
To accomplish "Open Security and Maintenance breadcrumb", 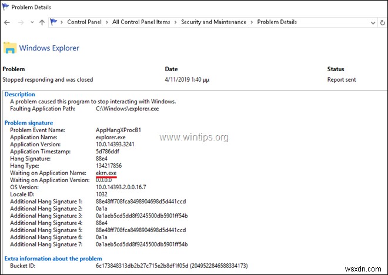I will coord(213,22).
